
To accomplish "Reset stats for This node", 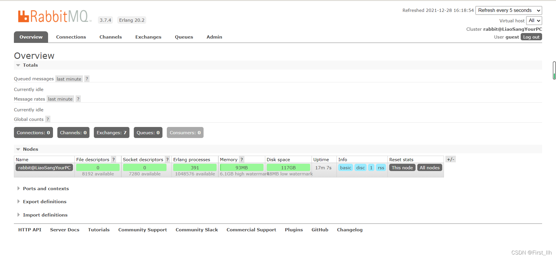I will click(x=402, y=168).
